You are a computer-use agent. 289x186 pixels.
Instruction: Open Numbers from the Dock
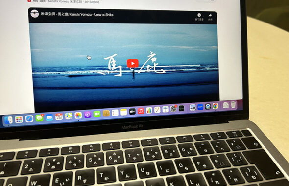click(x=149, y=110)
